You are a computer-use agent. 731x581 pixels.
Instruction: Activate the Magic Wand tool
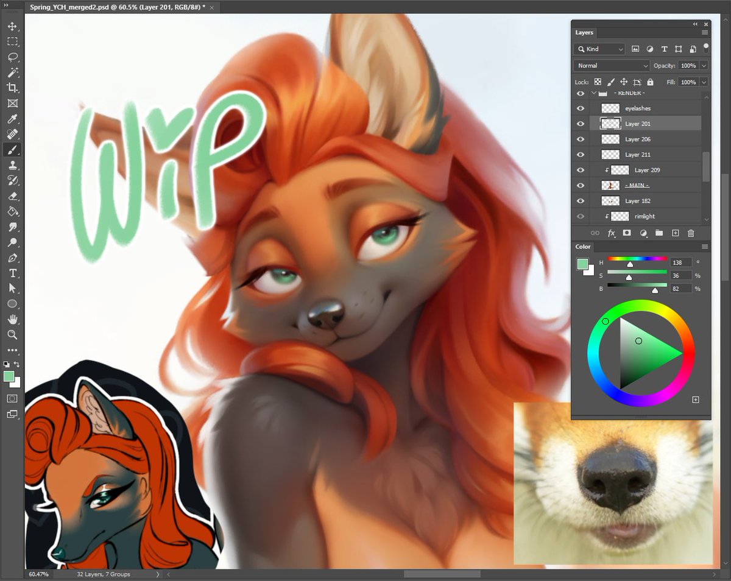pyautogui.click(x=12, y=72)
